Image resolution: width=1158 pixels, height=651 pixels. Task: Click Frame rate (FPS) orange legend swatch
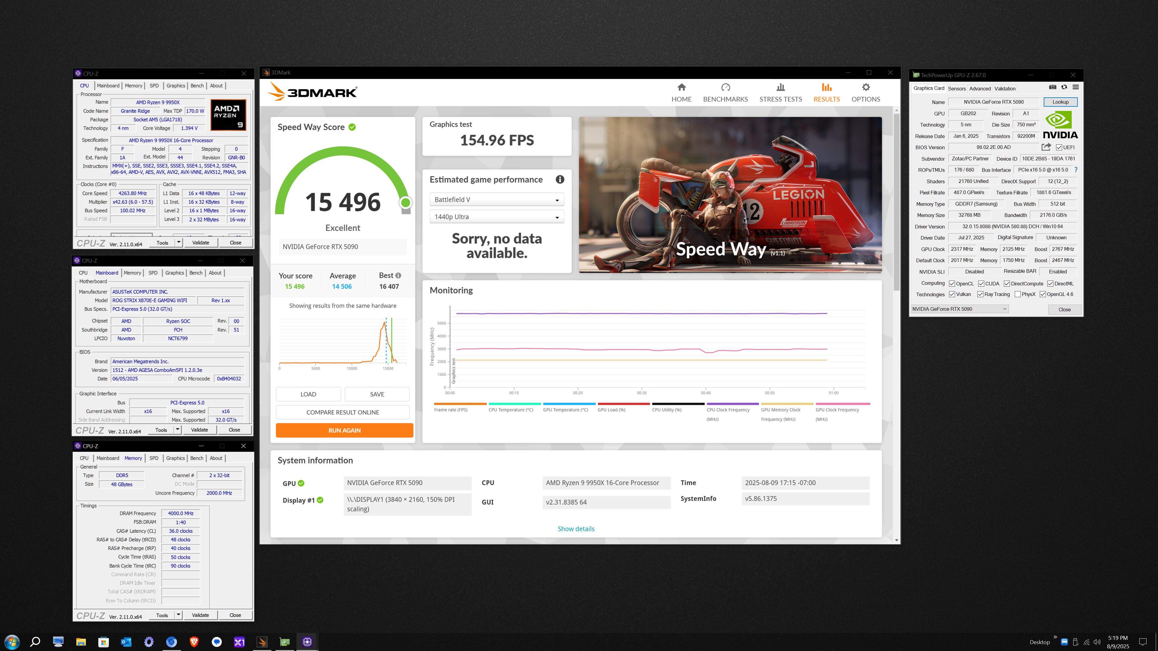pyautogui.click(x=460, y=404)
